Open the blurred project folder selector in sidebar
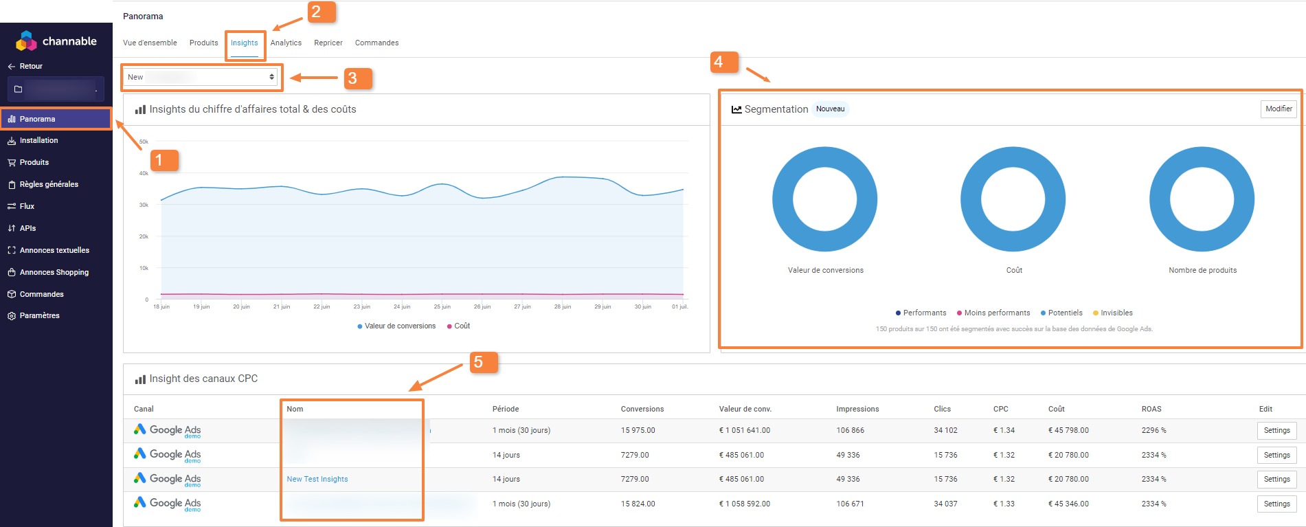The width and height of the screenshot is (1306, 527). 56,89
